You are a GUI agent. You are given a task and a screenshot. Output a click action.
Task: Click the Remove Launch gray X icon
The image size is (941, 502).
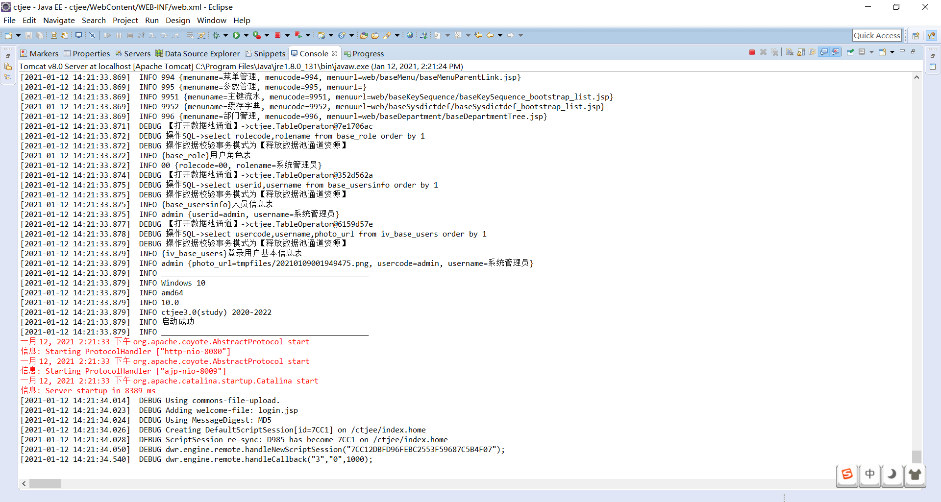(x=763, y=52)
